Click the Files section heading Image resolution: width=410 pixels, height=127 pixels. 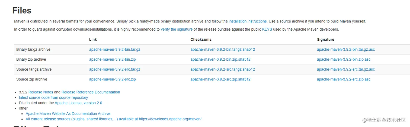(22, 11)
